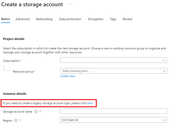Open the Resource group dropdown
The image size is (170, 125).
[x=114, y=71]
